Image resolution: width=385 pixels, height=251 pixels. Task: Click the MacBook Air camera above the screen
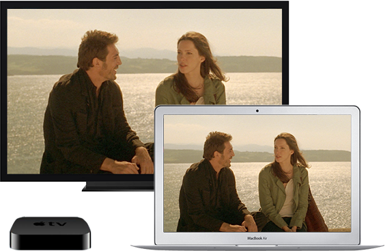point(257,111)
